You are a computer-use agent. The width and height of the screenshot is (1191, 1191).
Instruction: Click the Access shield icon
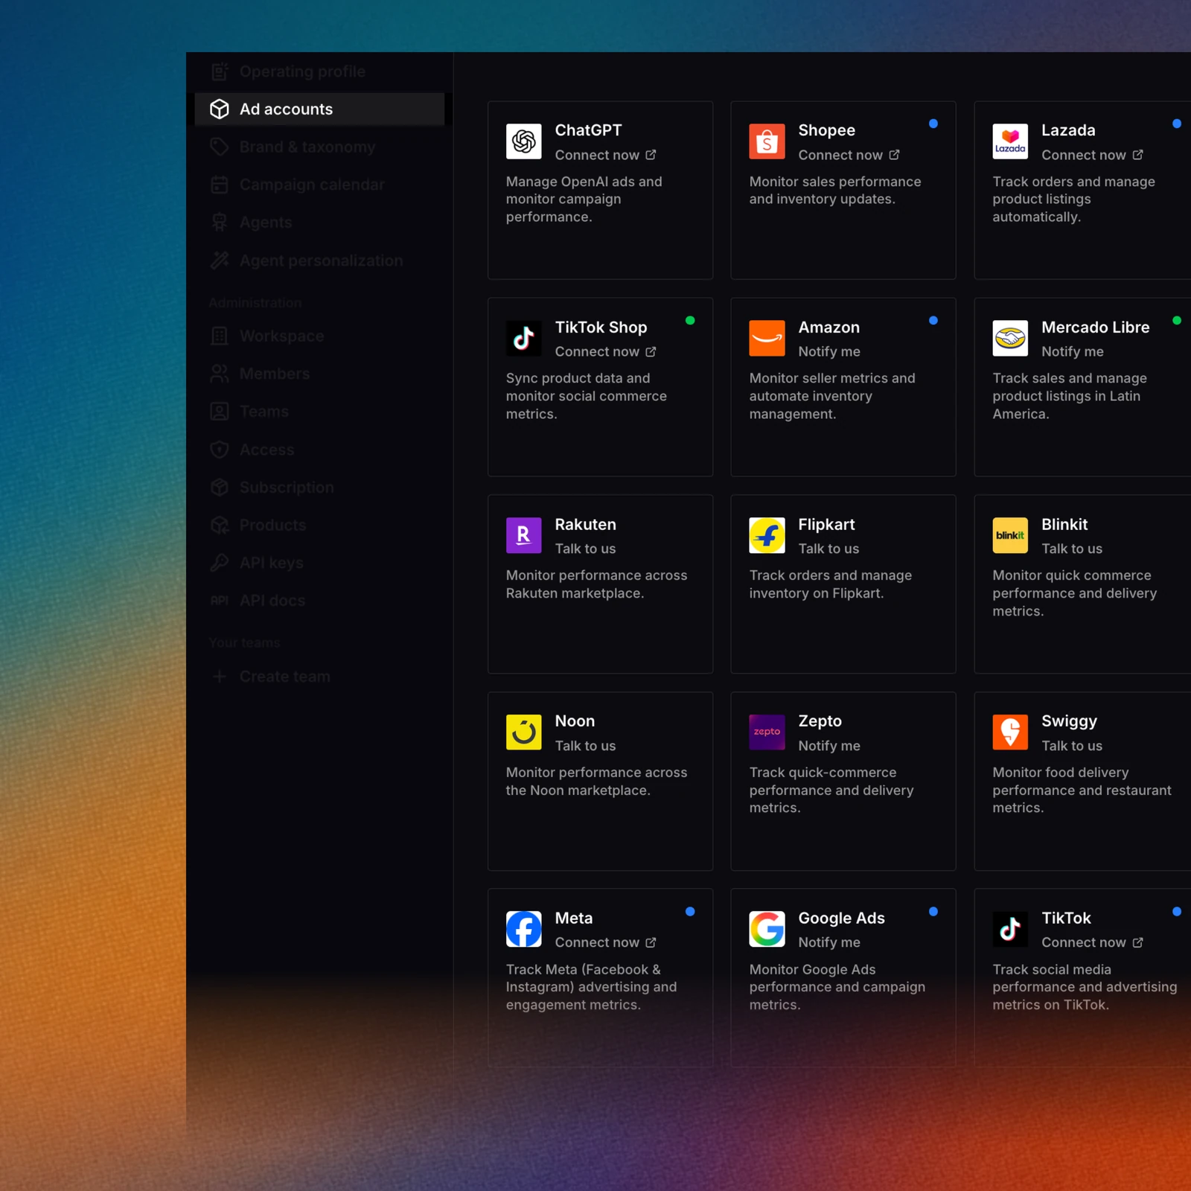click(220, 450)
